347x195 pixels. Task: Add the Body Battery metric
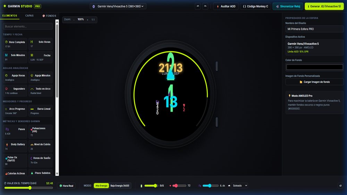coord(15,146)
